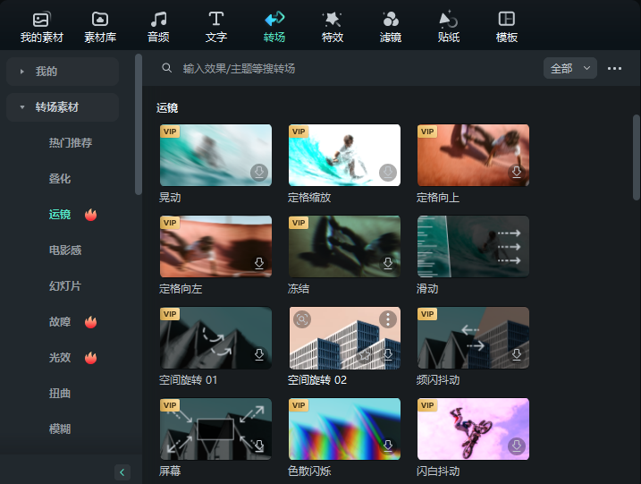641x484 pixels.
Task: Select the 故障 glitch category
Action: pos(60,322)
